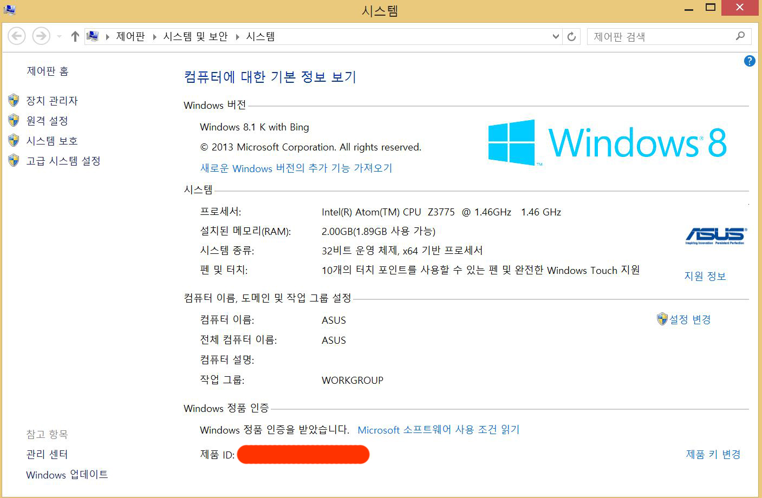Screen dimensions: 762x498
Task: Expand the address bar history dropdown
Action: [555, 37]
